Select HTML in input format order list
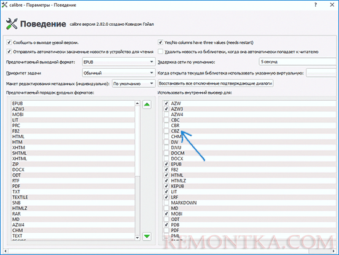Viewport: 339px width, 255px height. tap(73, 136)
